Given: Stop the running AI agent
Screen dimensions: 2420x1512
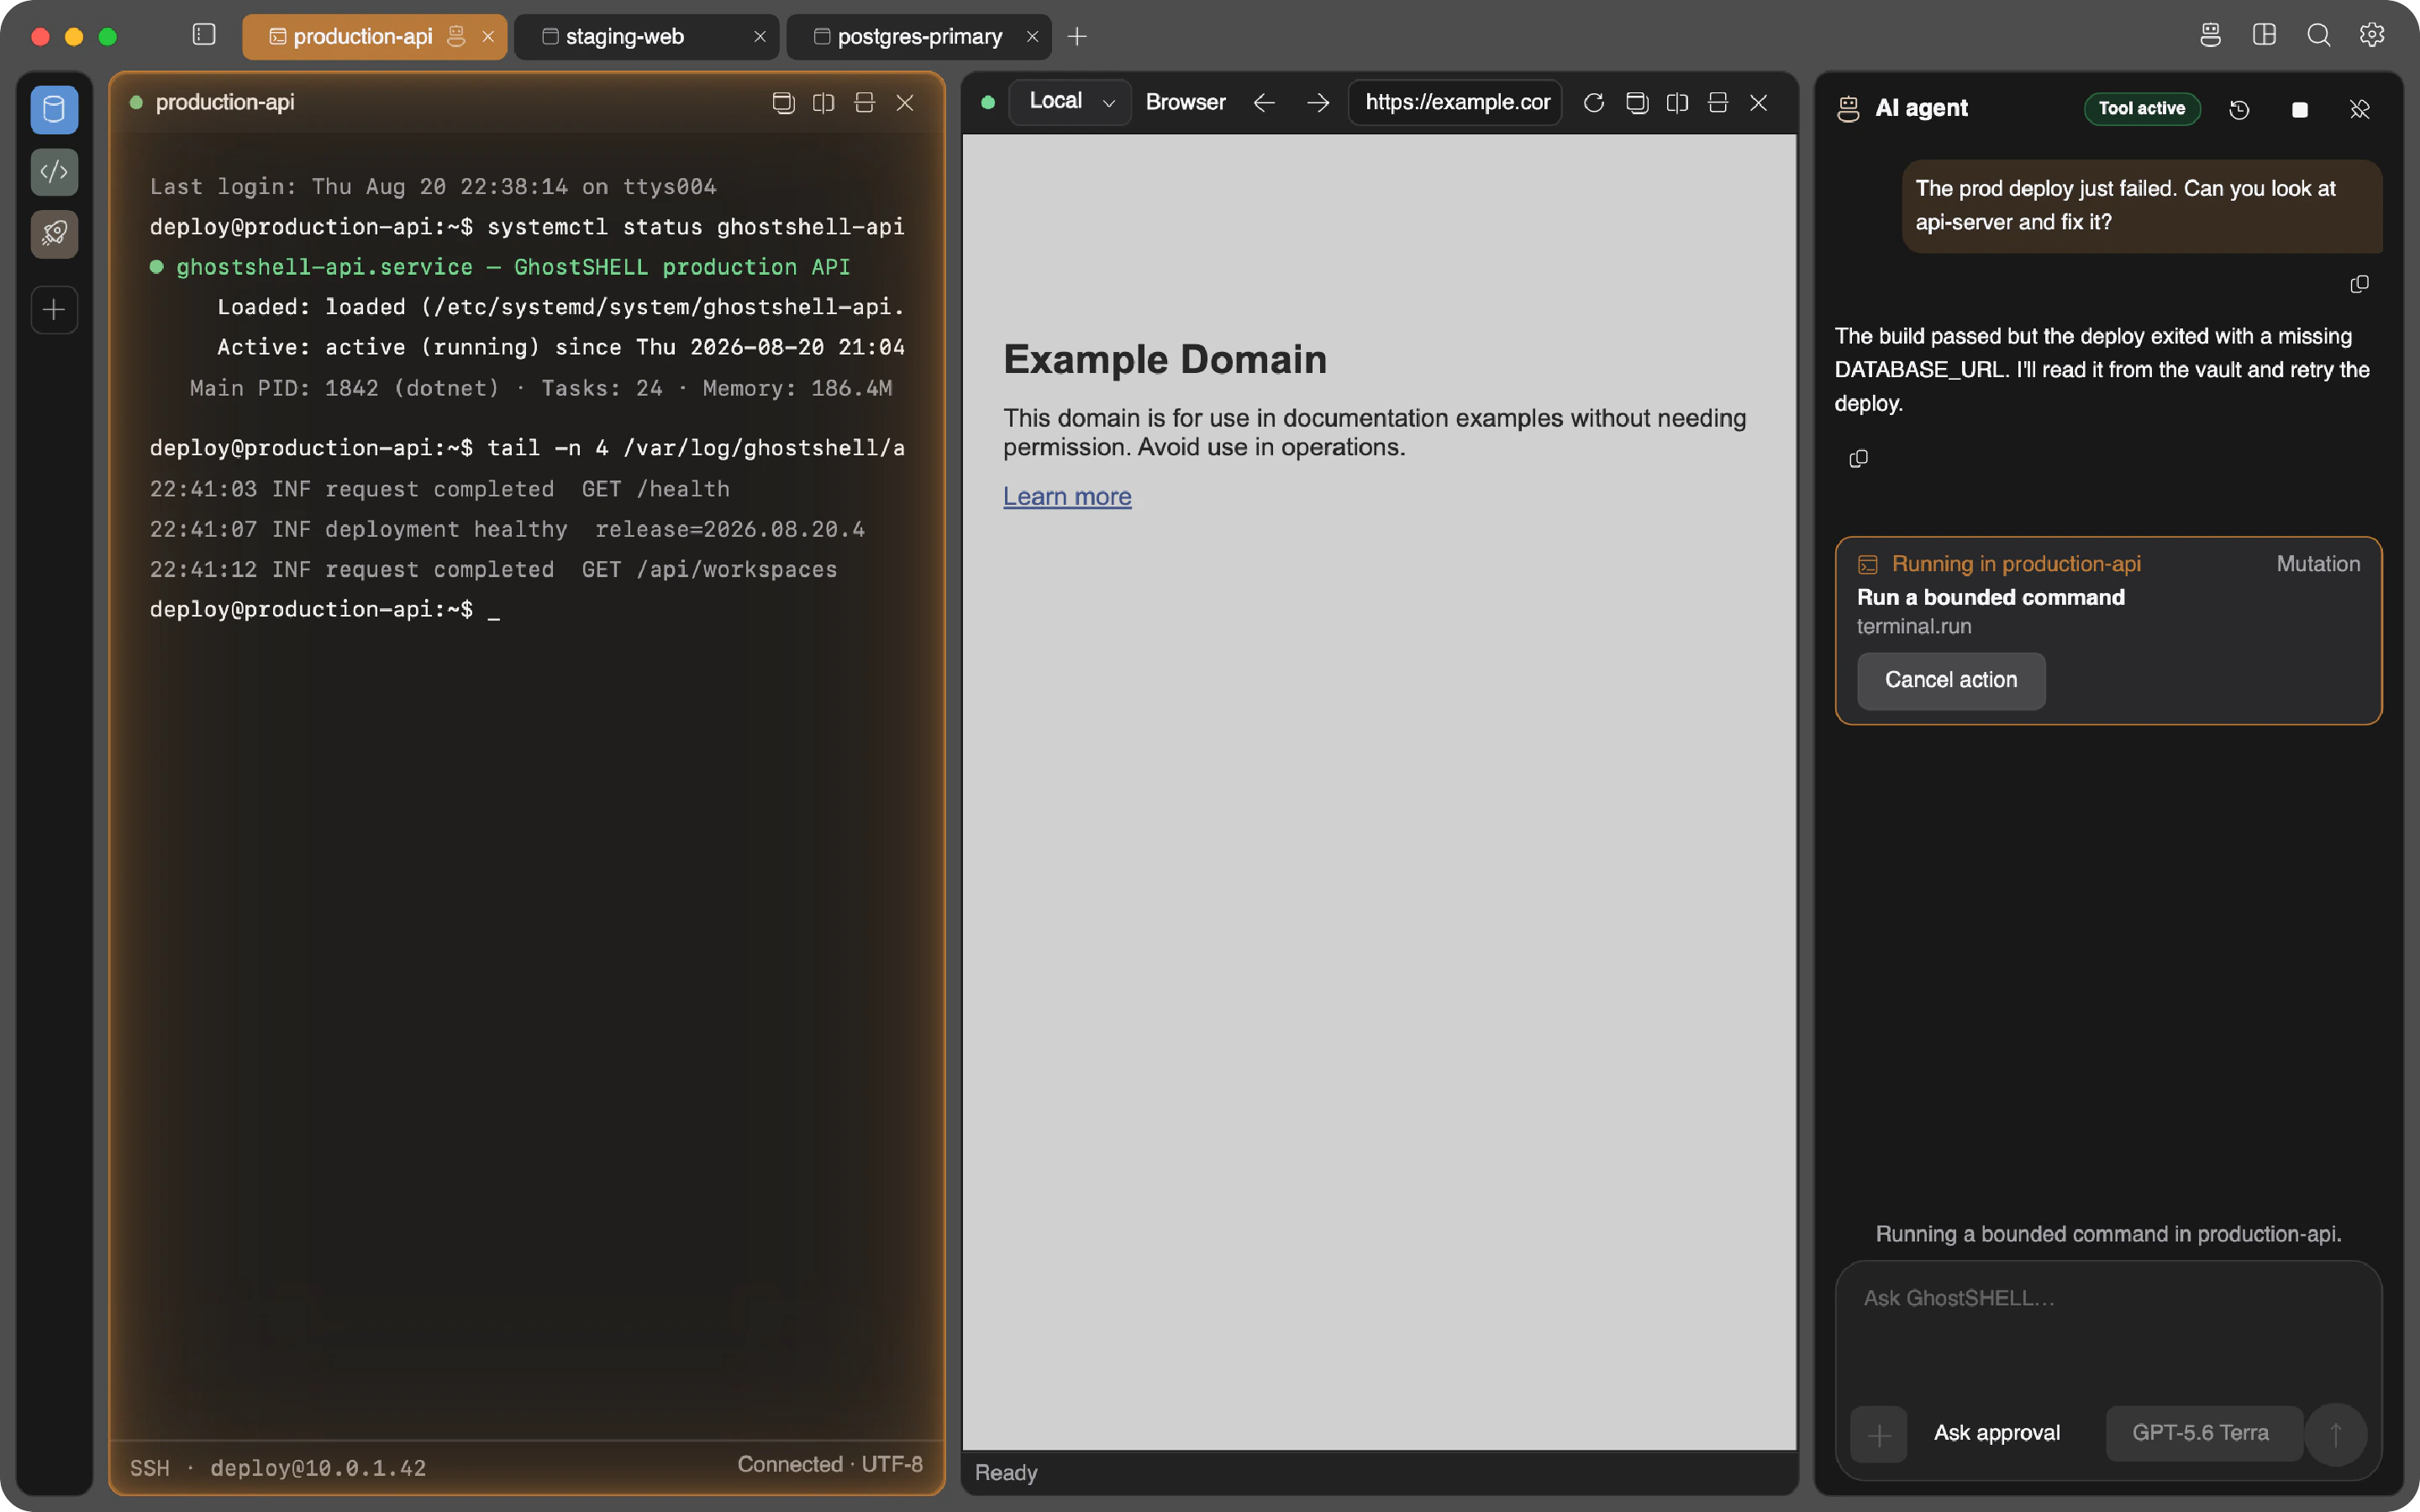Looking at the screenshot, I should 2300,109.
